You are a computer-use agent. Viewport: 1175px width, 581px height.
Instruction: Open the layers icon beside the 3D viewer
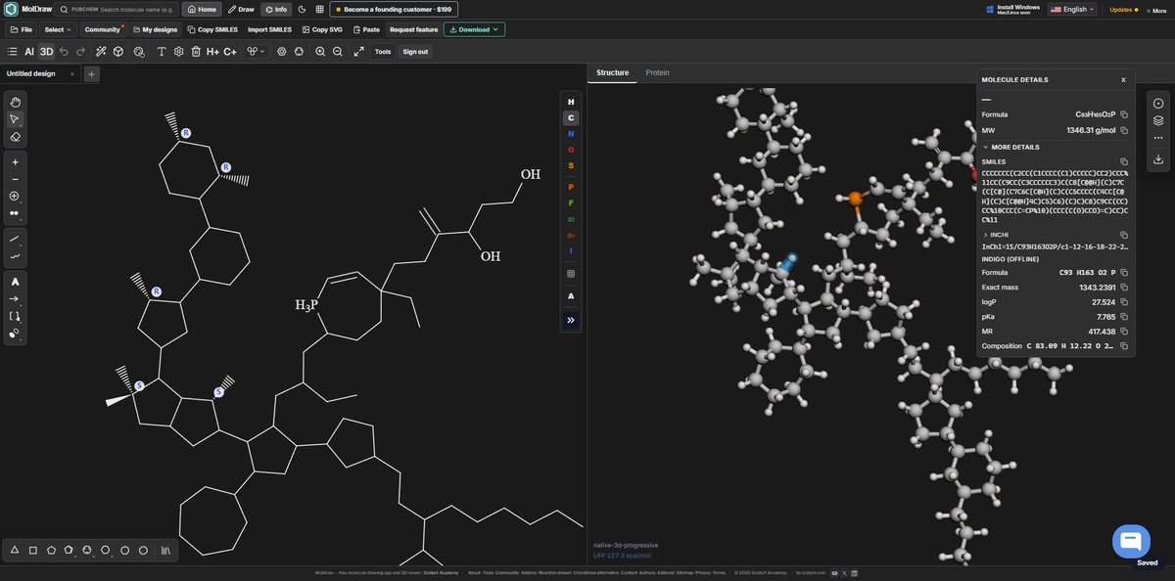(x=1158, y=120)
